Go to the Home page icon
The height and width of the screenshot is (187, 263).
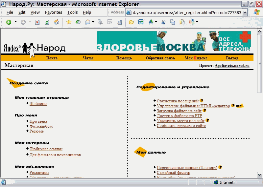pyautogui.click(x=57, y=22)
